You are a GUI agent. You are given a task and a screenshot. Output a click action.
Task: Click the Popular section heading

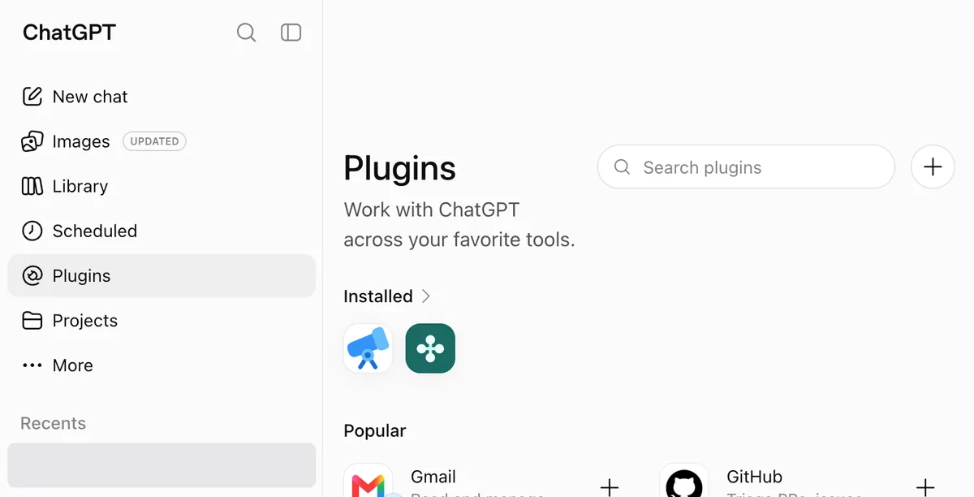375,430
